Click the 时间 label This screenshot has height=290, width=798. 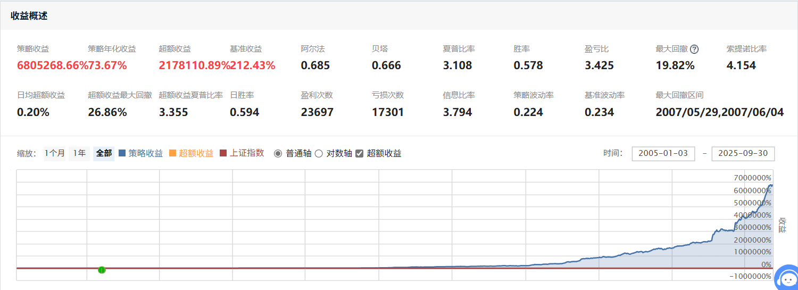(613, 153)
